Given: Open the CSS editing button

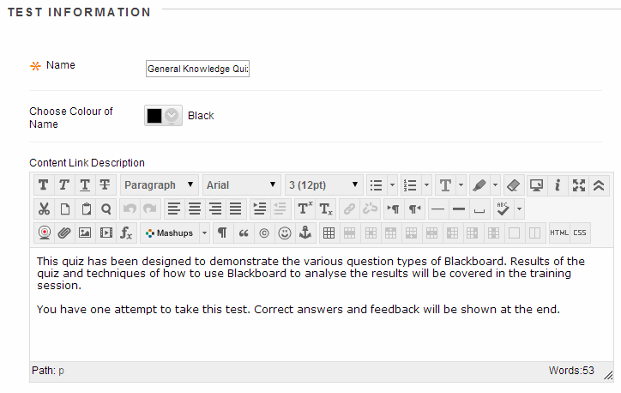Looking at the screenshot, I should tap(581, 233).
